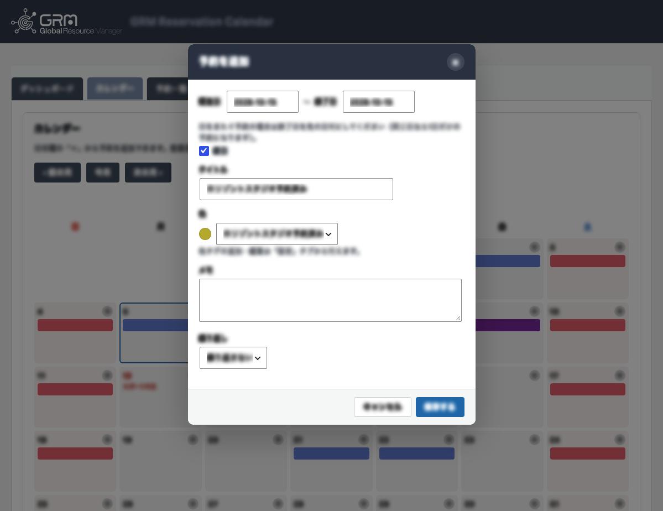Open the purple event bar in calendar
Image resolution: width=663 pixels, height=511 pixels.
[508, 325]
